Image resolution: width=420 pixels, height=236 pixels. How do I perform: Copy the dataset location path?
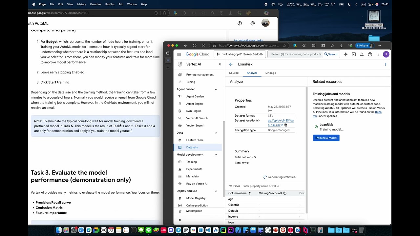point(286,125)
